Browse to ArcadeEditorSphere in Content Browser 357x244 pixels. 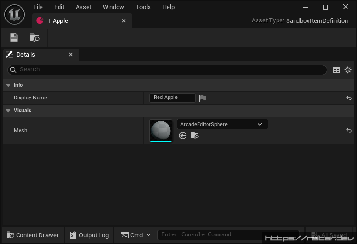[195, 136]
